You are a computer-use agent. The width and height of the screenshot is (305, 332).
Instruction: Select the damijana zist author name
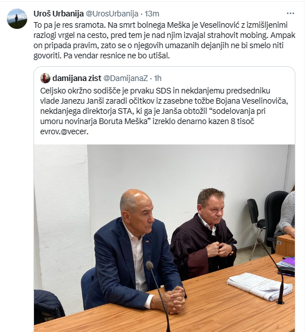[77, 78]
